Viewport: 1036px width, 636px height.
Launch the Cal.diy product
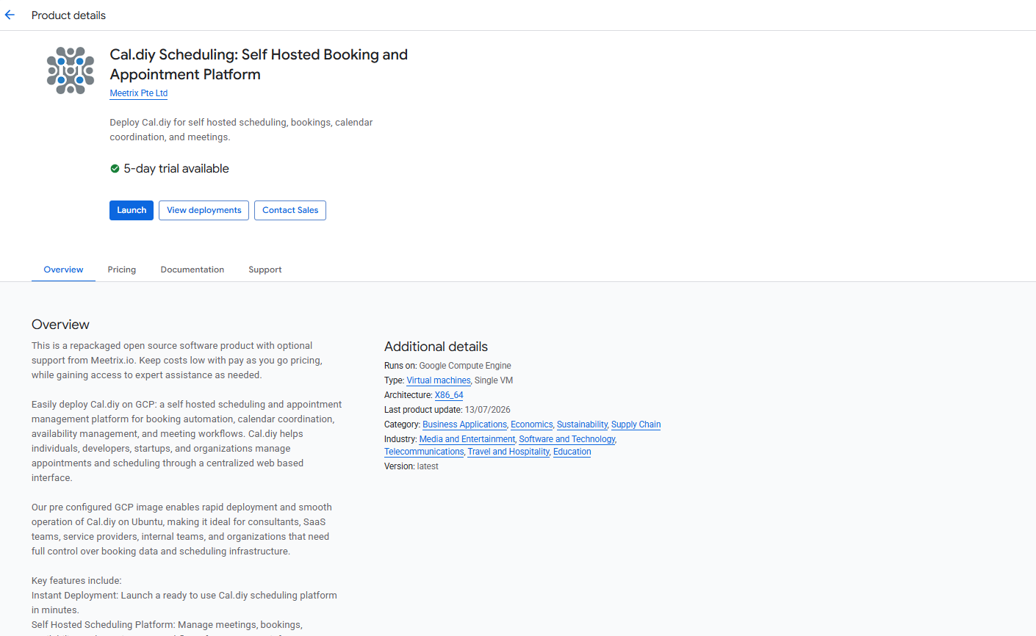[x=132, y=210]
